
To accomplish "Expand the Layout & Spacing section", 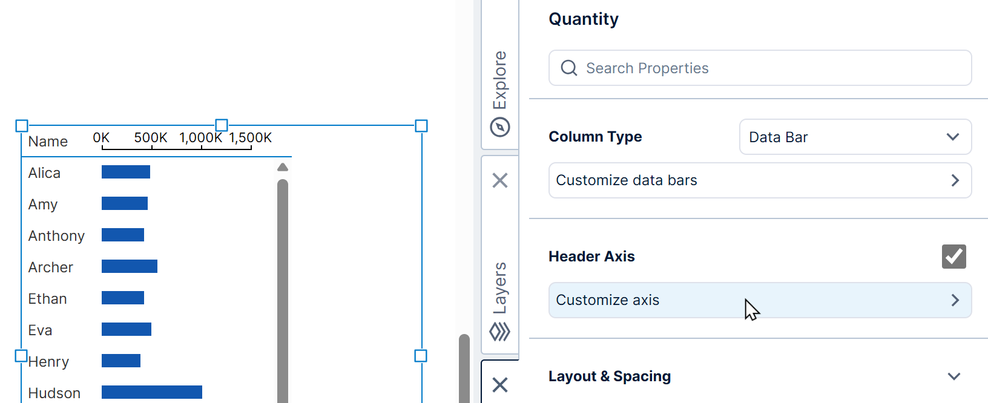I will tap(953, 376).
